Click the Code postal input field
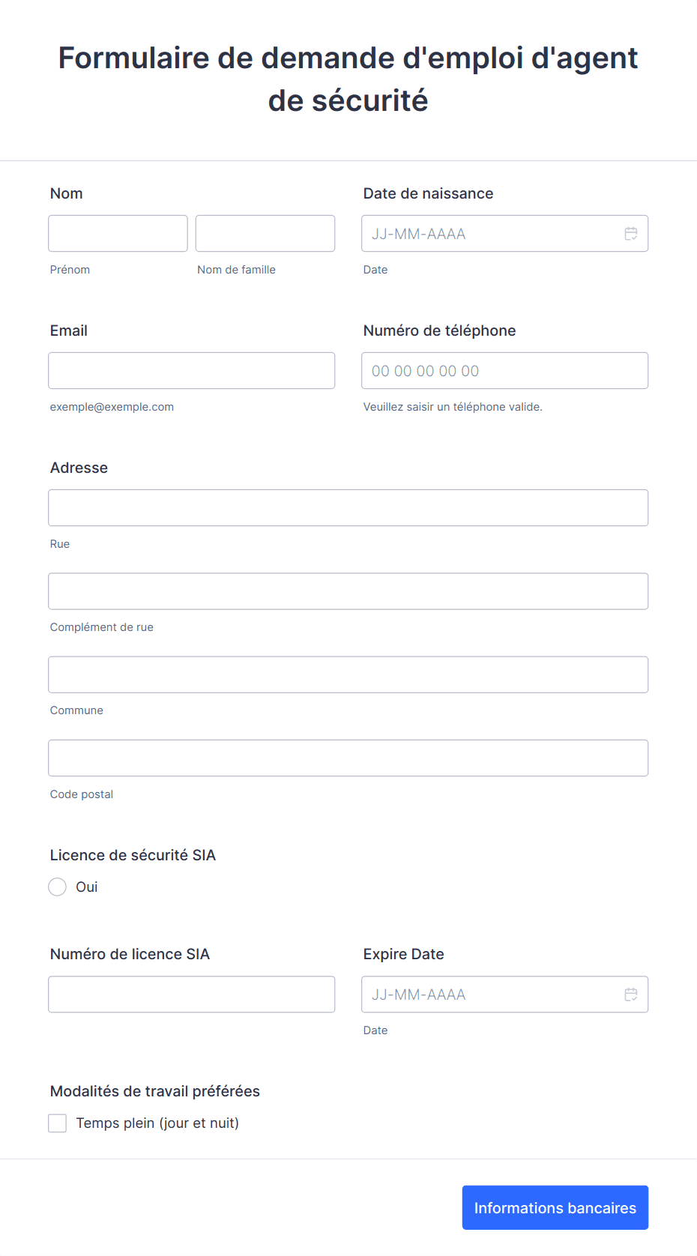Image resolution: width=697 pixels, height=1256 pixels. point(348,758)
